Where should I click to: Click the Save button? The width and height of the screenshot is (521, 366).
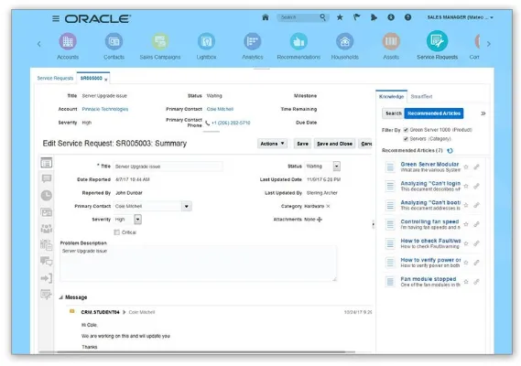tap(302, 144)
